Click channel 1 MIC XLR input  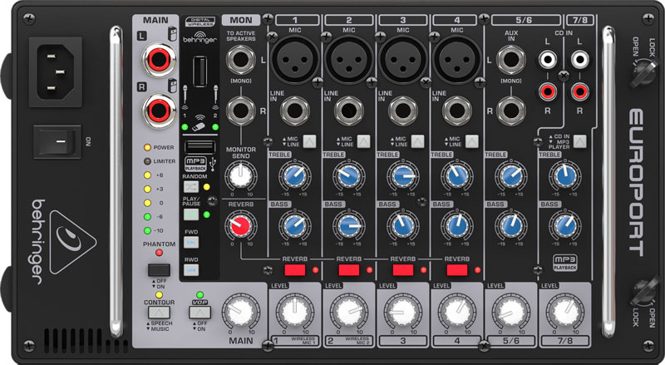[295, 59]
